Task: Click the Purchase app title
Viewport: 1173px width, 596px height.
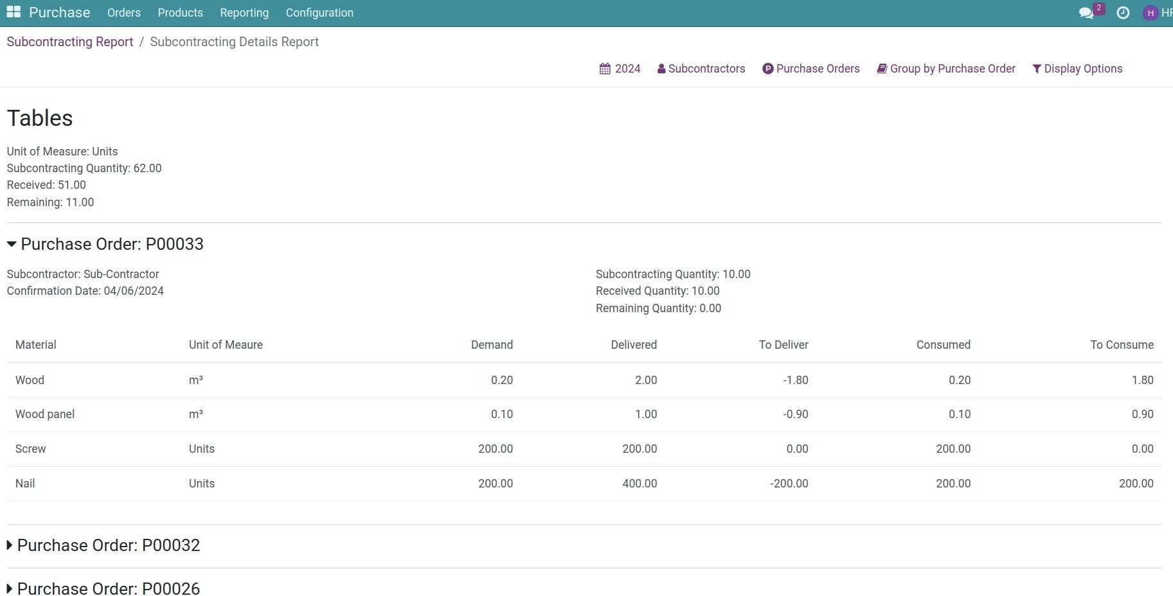Action: (60, 13)
